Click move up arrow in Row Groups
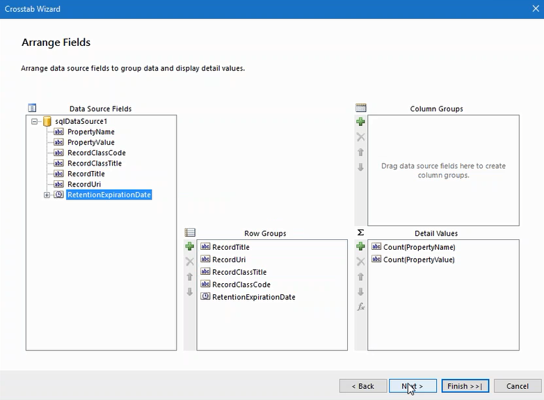 click(189, 277)
